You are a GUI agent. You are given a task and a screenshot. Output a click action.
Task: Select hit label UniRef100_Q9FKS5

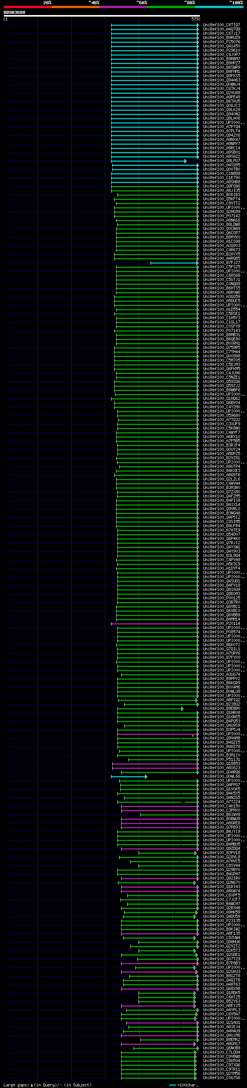222,76
